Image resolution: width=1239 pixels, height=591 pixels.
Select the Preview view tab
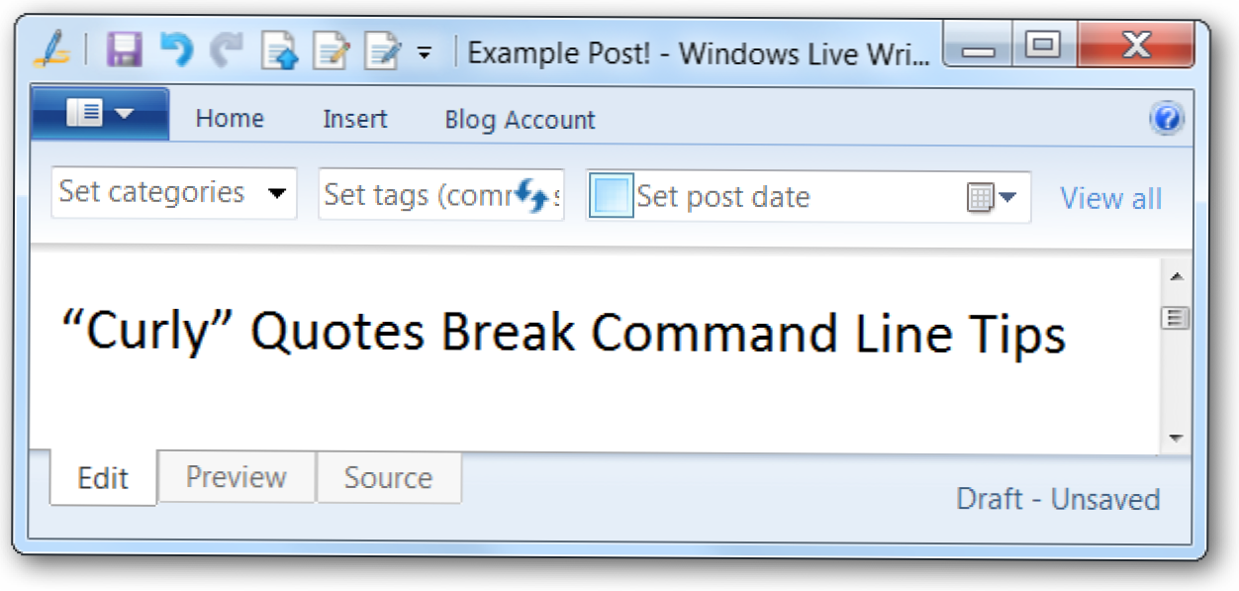tap(237, 477)
